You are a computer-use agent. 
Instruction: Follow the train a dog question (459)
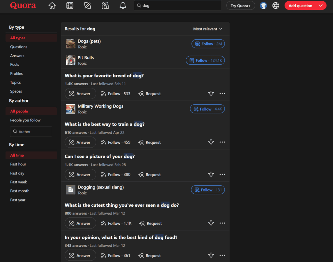(x=115, y=142)
